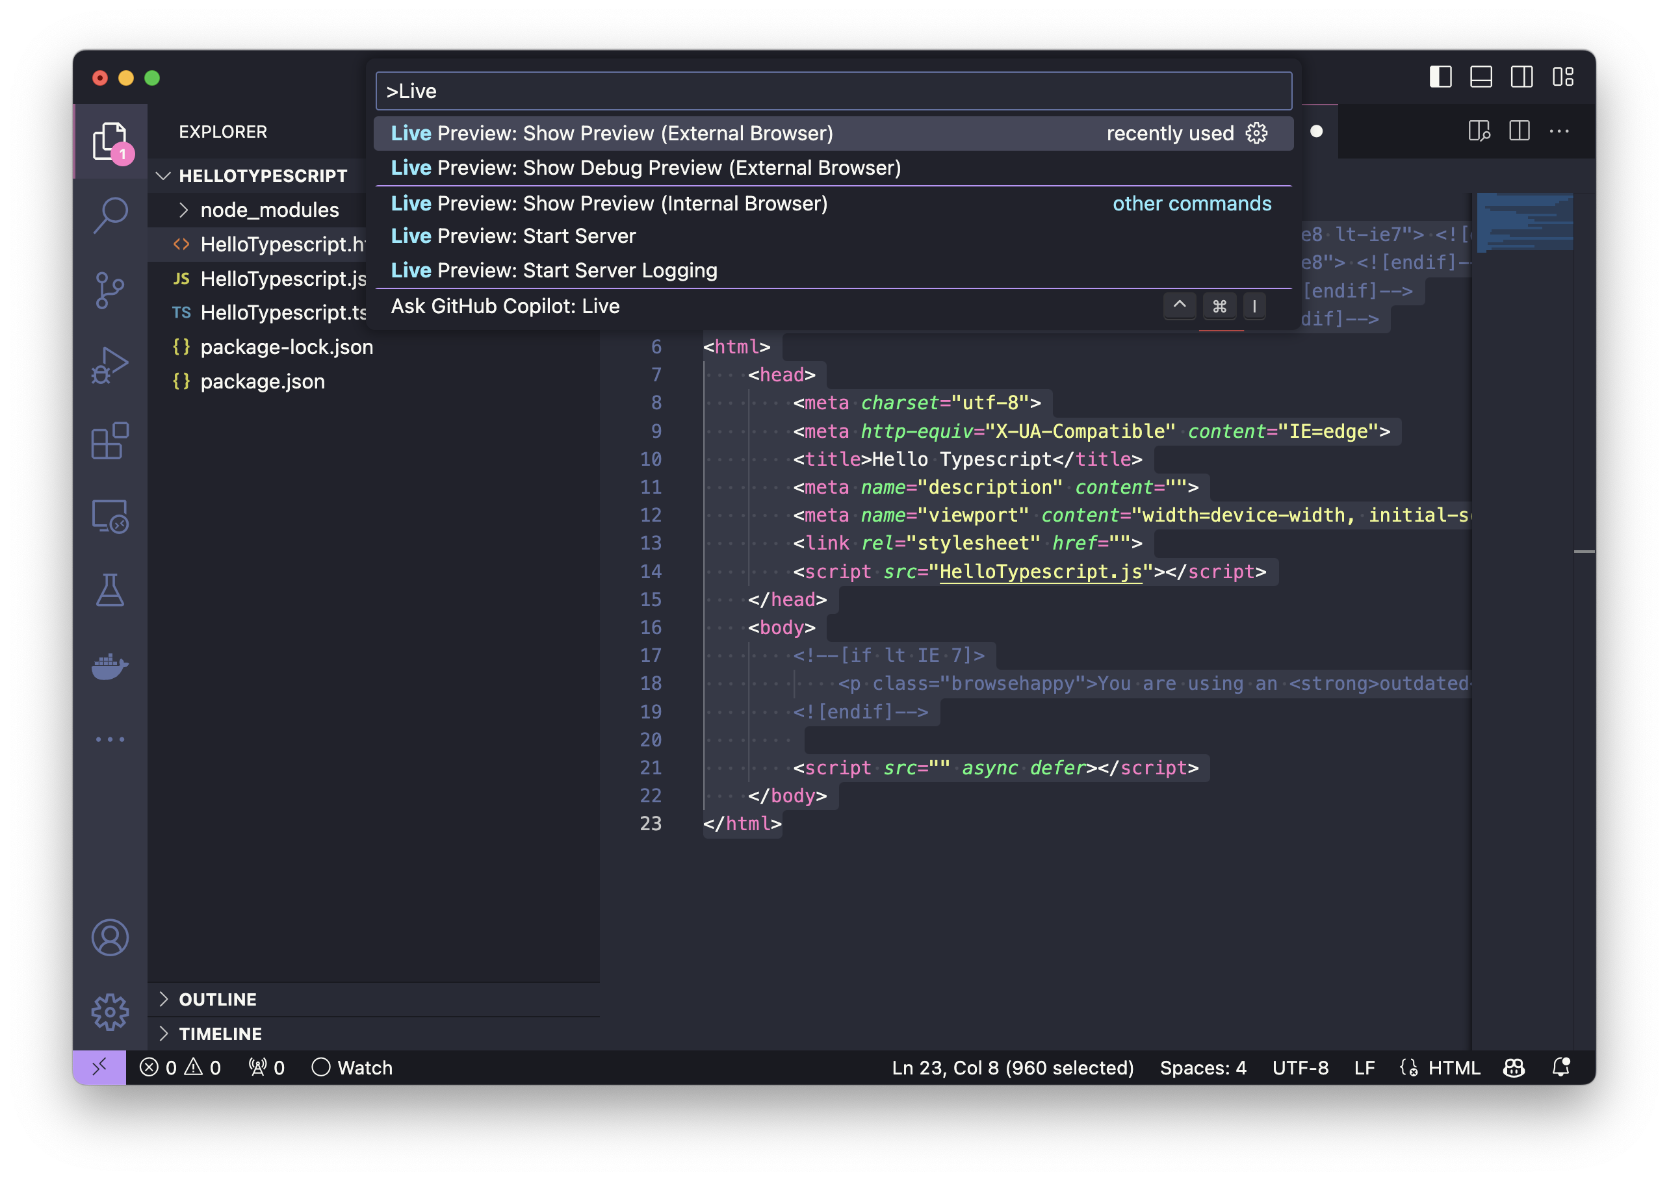Image resolution: width=1669 pixels, height=1181 pixels.
Task: Toggle the bottom panel layout button
Action: (1481, 77)
